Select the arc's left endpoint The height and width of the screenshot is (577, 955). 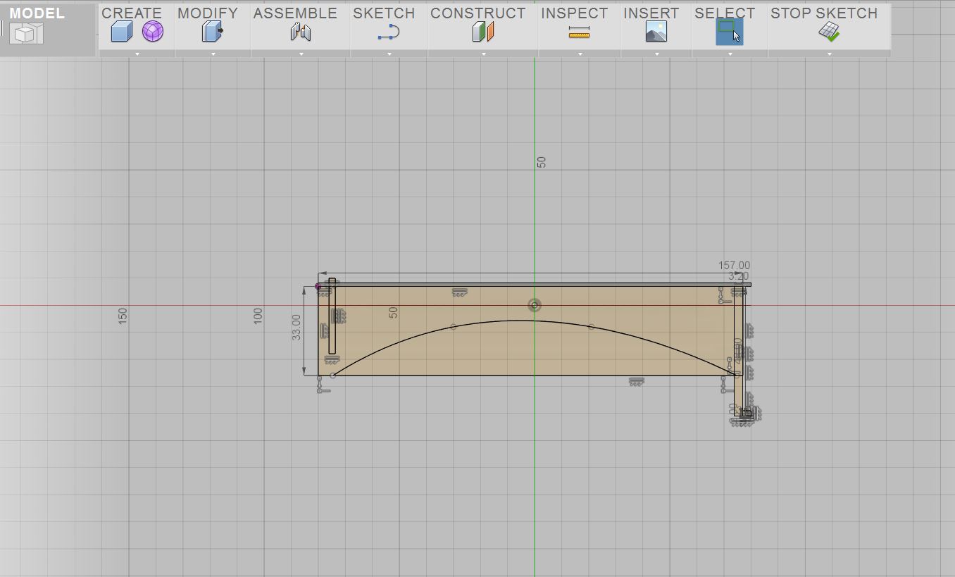tap(333, 375)
